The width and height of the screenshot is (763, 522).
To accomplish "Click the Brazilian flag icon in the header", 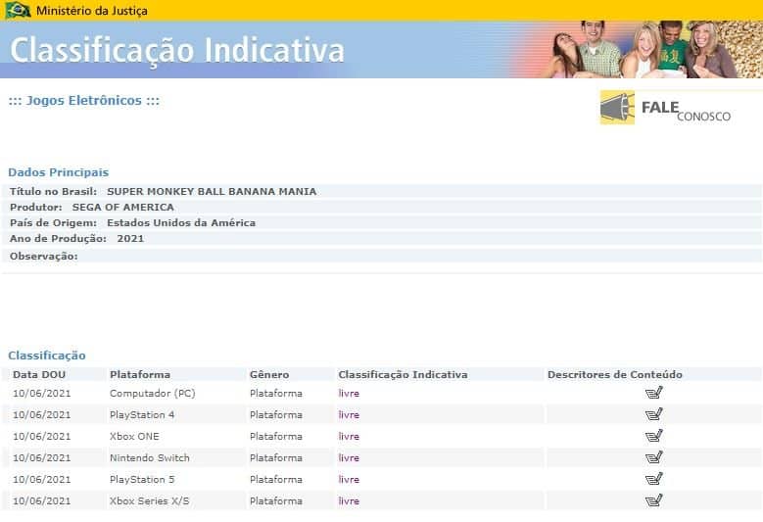I will [18, 10].
